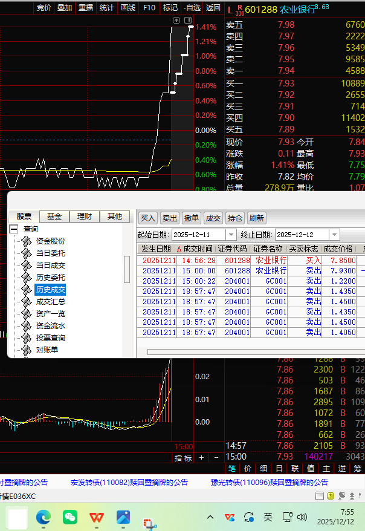Select 画线 drawing tool
365x531 pixels.
(128, 7)
